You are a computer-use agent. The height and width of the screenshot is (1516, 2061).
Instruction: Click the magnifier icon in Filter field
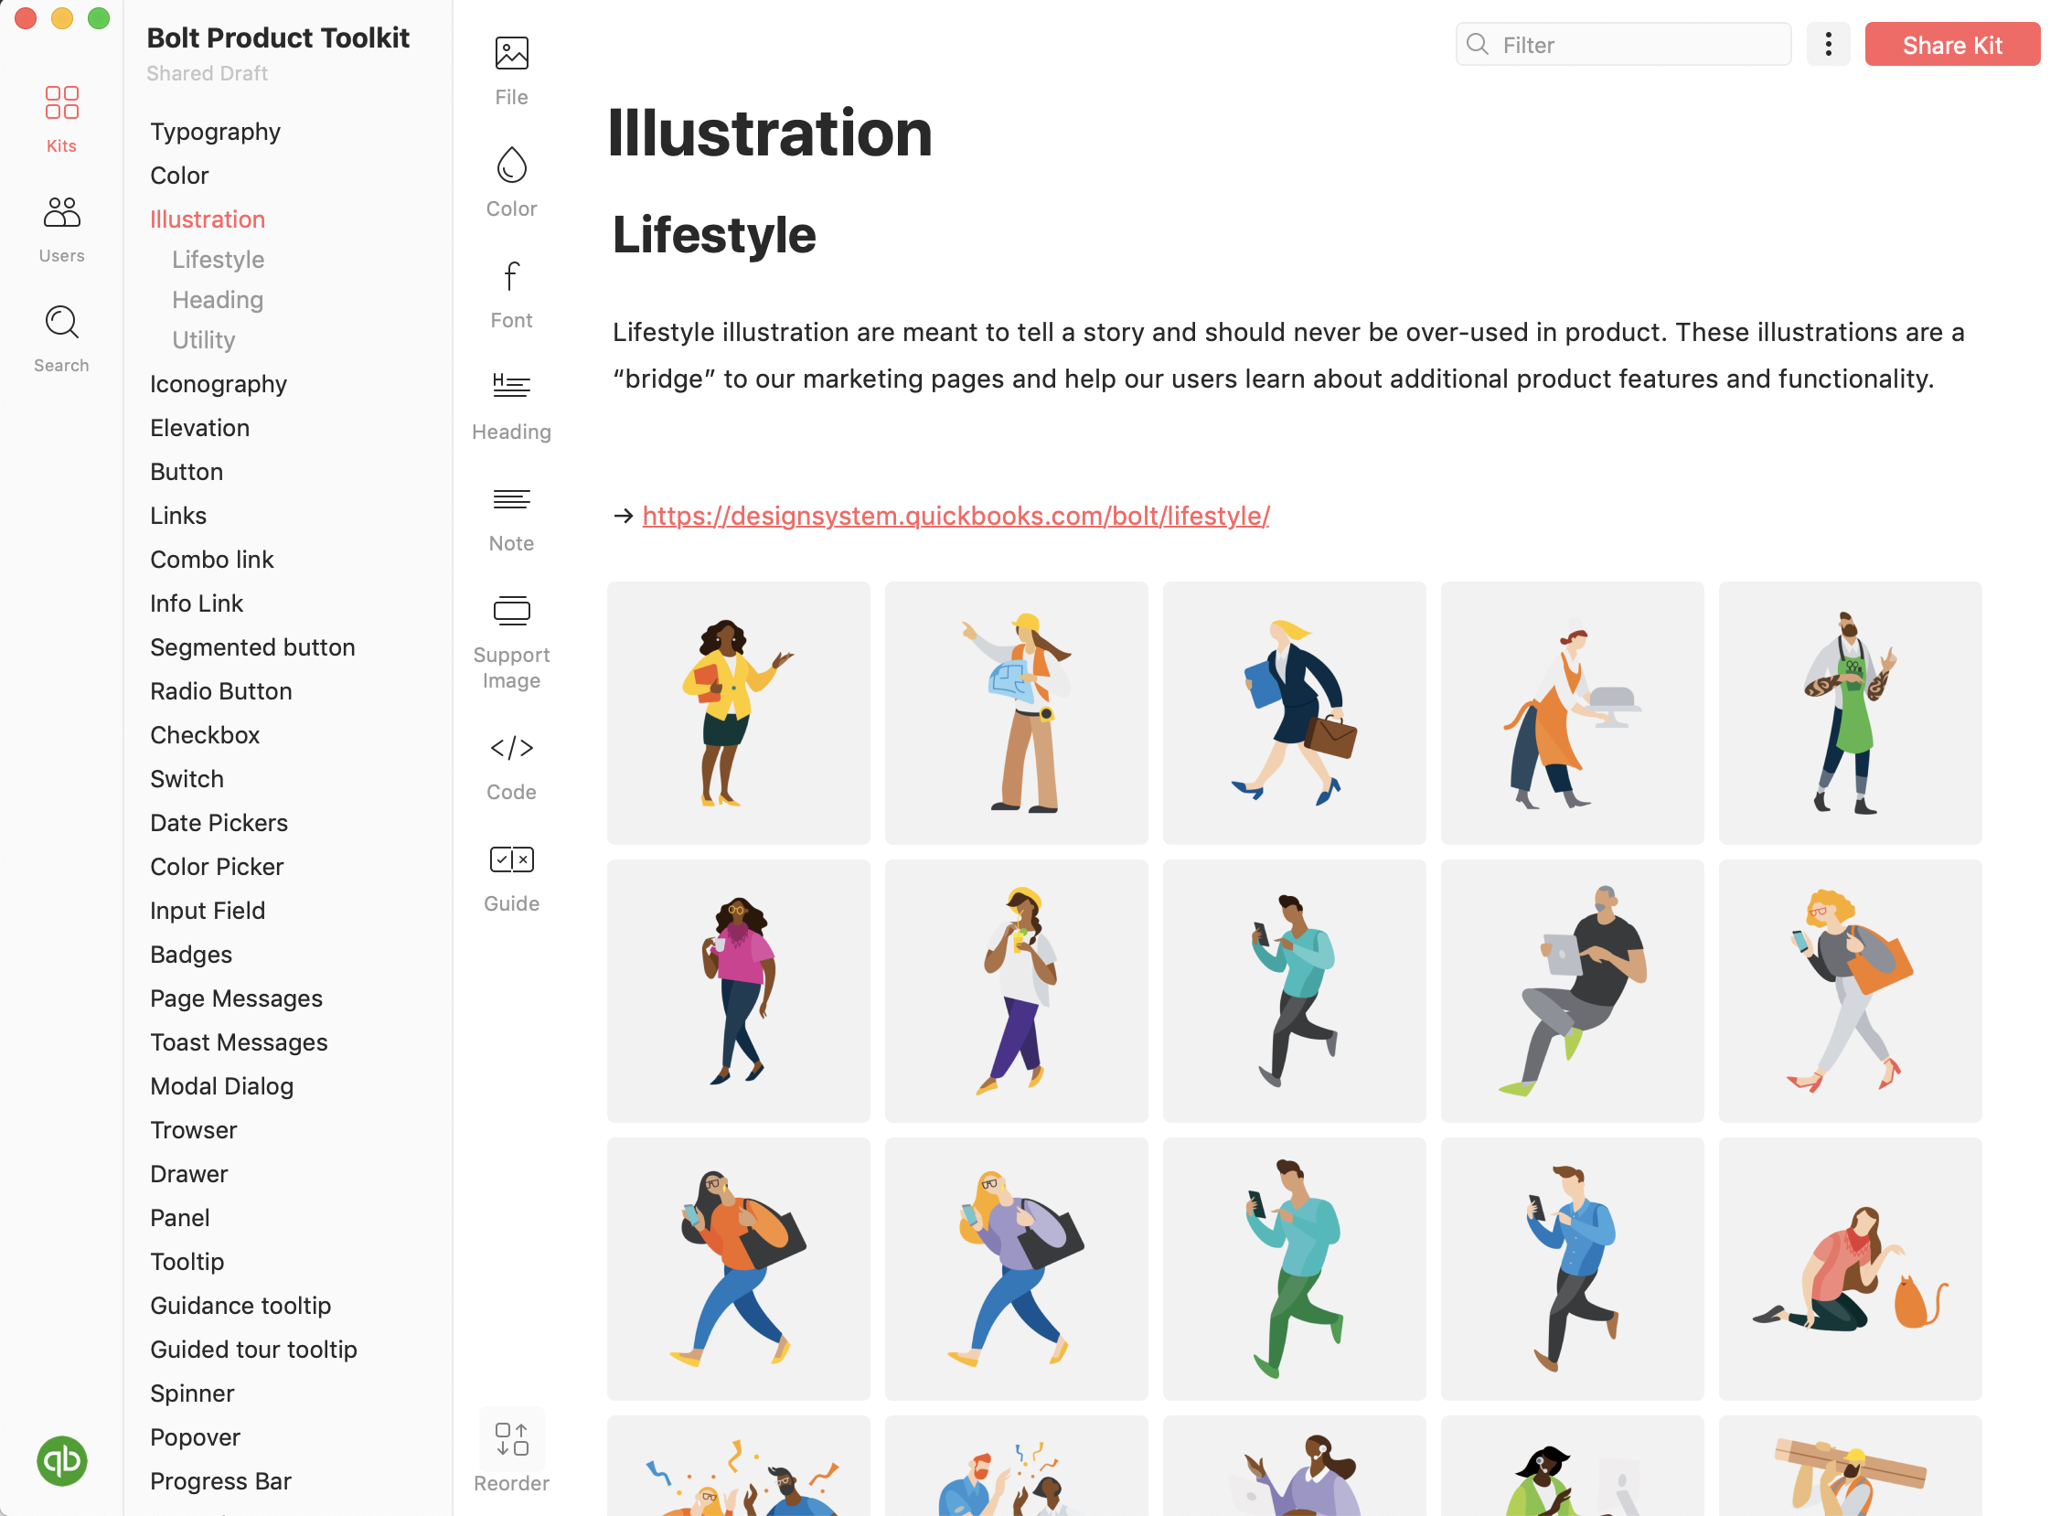point(1478,44)
